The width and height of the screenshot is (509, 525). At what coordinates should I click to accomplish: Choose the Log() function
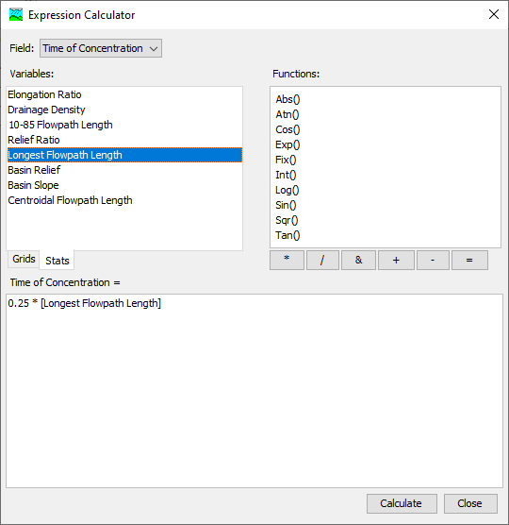[287, 190]
